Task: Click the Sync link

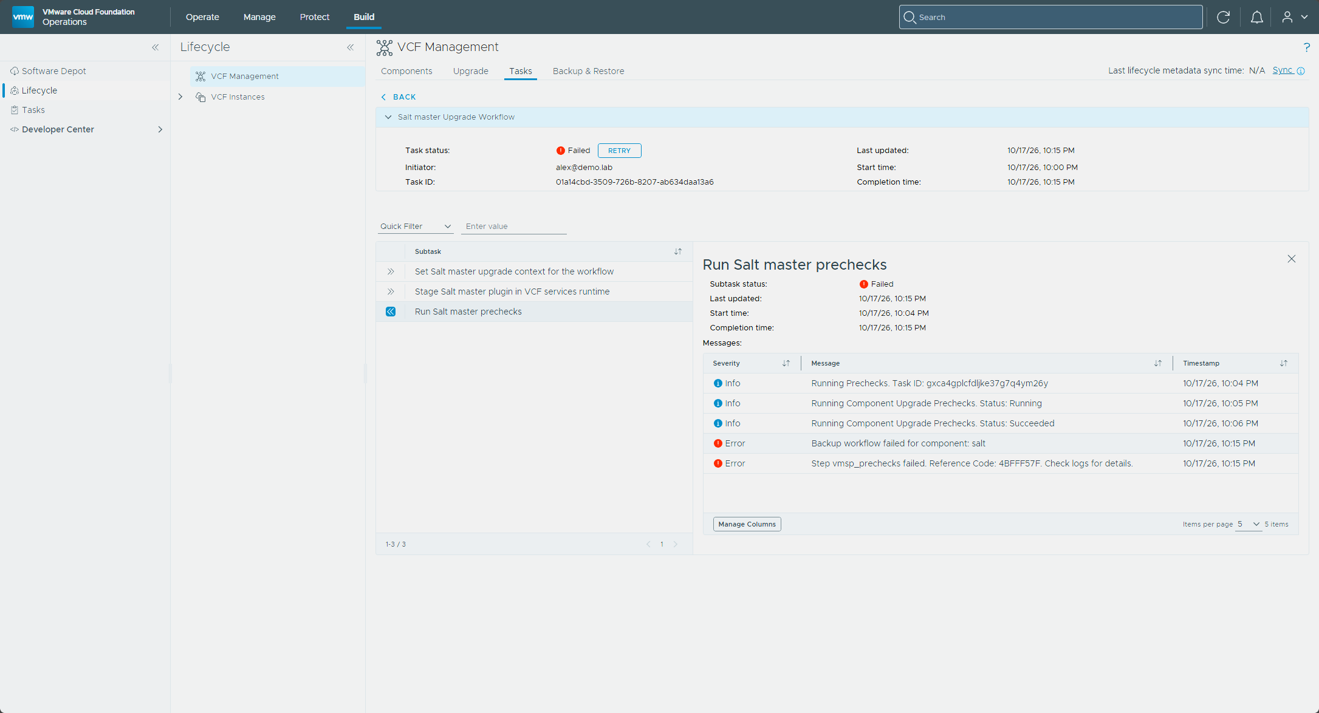Action: 1283,70
